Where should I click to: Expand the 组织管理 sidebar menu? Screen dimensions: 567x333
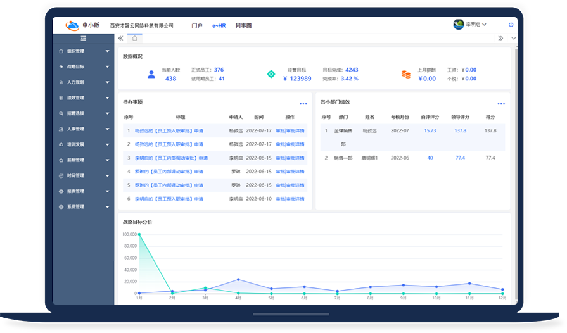[x=84, y=51]
